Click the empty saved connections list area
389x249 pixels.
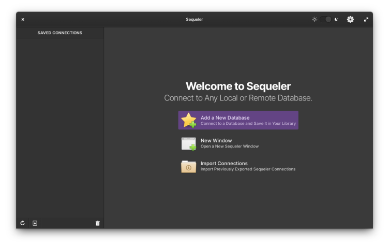60,124
